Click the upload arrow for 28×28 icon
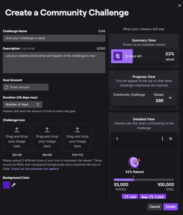Viewport: 183px width, 215px height. click(x=17, y=130)
